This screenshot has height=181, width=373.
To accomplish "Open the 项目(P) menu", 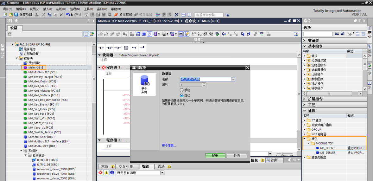I will pyautogui.click(x=7, y=9).
